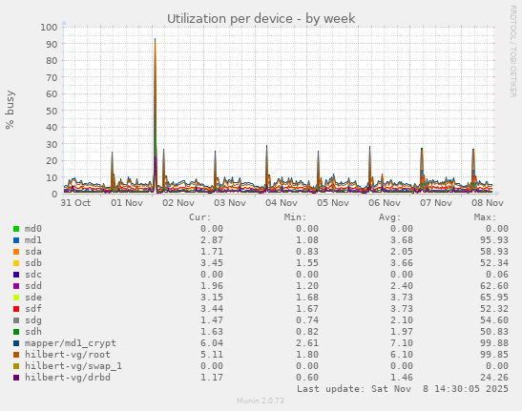Click the sdb yellow color swatch
The height and width of the screenshot is (411, 522).
point(16,263)
